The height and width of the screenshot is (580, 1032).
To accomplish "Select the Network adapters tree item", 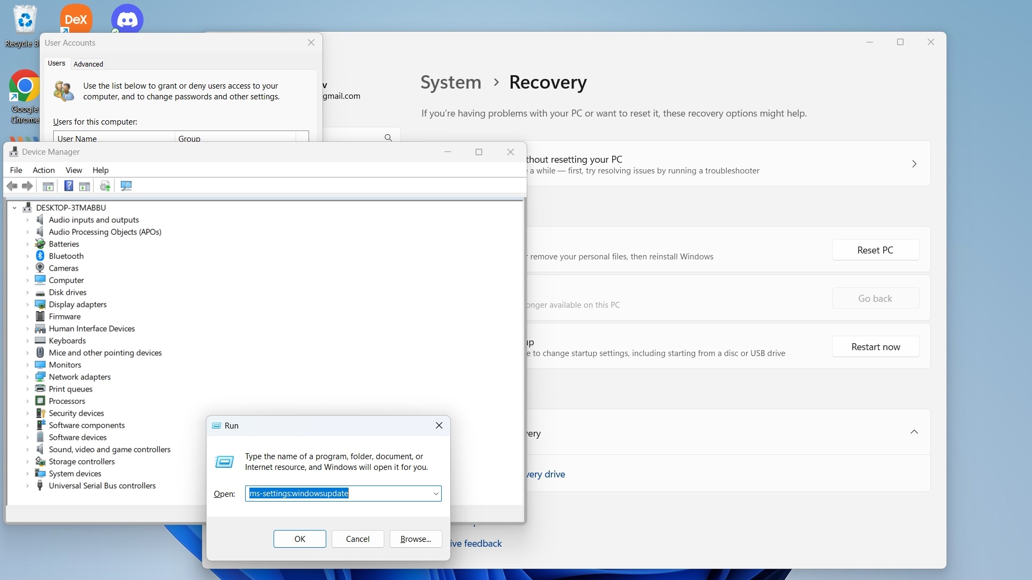I will (x=80, y=377).
